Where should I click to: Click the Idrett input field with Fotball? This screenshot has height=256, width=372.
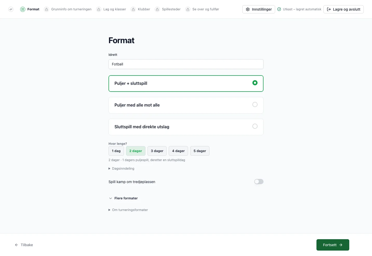pyautogui.click(x=186, y=64)
